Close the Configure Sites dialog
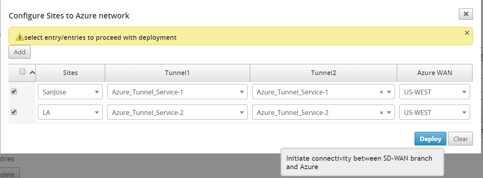The image size is (483, 178). coord(466,14)
